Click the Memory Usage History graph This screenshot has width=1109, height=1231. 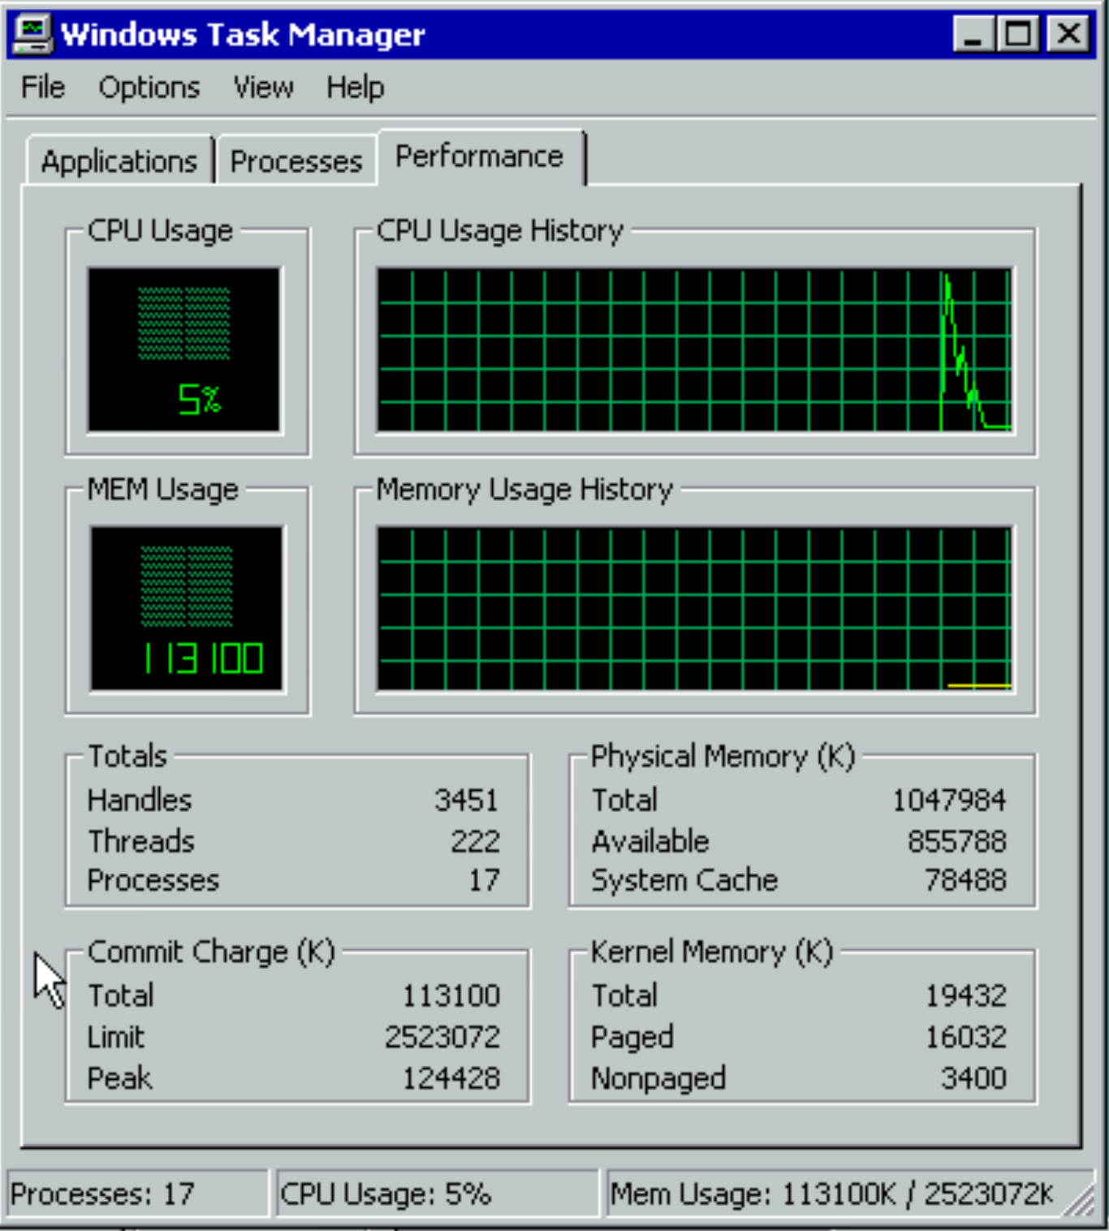click(x=694, y=608)
